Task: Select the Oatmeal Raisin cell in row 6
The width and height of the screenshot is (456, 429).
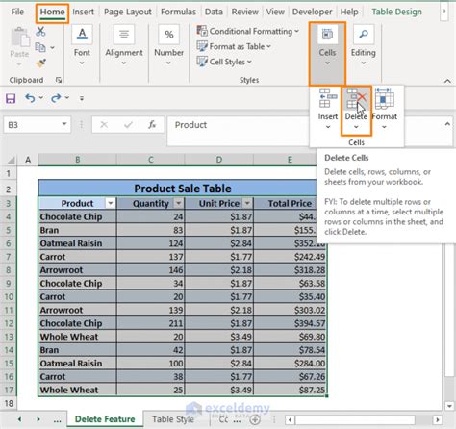Action: [78, 243]
